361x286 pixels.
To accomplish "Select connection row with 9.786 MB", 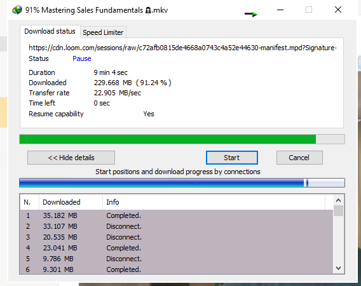I will pyautogui.click(x=177, y=259).
